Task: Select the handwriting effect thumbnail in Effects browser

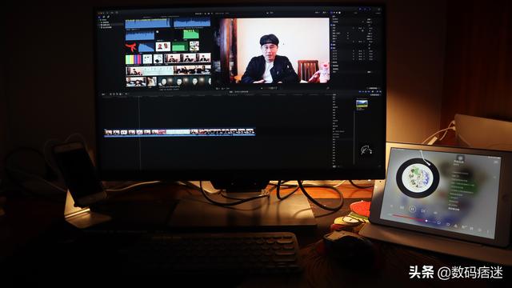Action: (366, 150)
